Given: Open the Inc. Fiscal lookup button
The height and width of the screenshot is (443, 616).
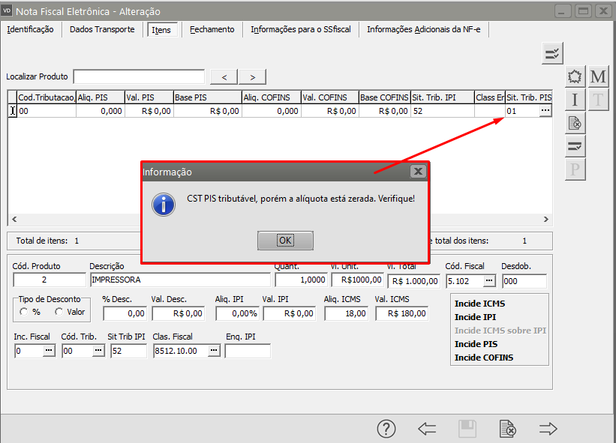Looking at the screenshot, I should pos(48,351).
